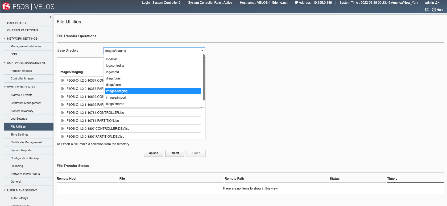The image size is (447, 206).
Task: Select file F5OS-C-1.3.0-3807.CONTROLLER.DEV.iso
Action: click(98, 129)
